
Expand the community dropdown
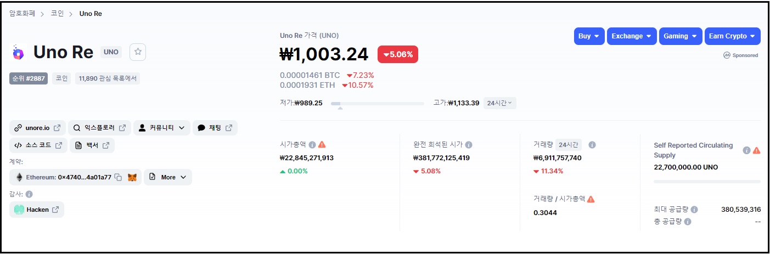pyautogui.click(x=162, y=128)
